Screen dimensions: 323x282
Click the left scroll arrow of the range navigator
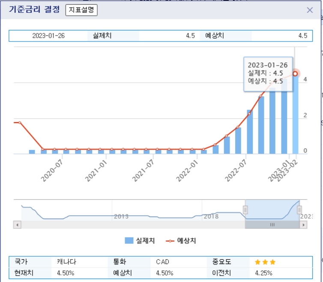[17, 225]
